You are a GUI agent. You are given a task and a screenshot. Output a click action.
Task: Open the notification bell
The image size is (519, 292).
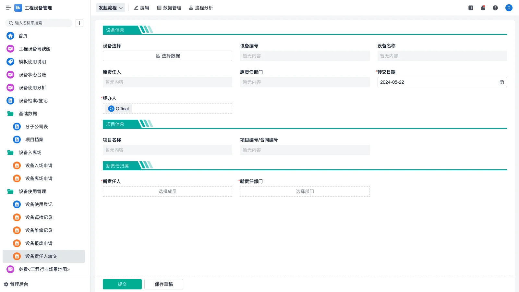tap(483, 8)
